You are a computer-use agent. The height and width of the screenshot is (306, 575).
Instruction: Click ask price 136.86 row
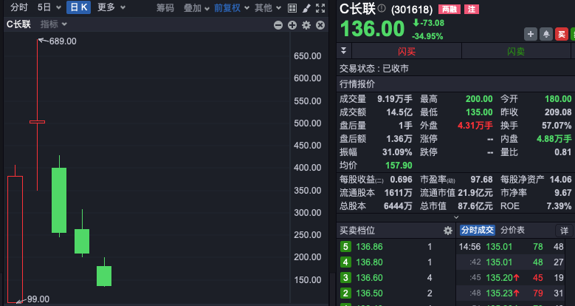[x=396, y=246]
